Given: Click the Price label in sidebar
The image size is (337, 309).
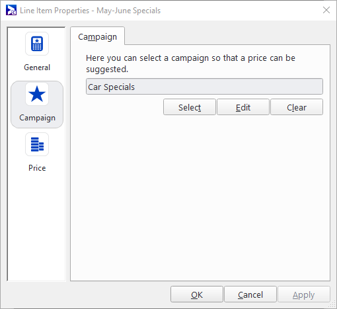Looking at the screenshot, I should pyautogui.click(x=37, y=168).
